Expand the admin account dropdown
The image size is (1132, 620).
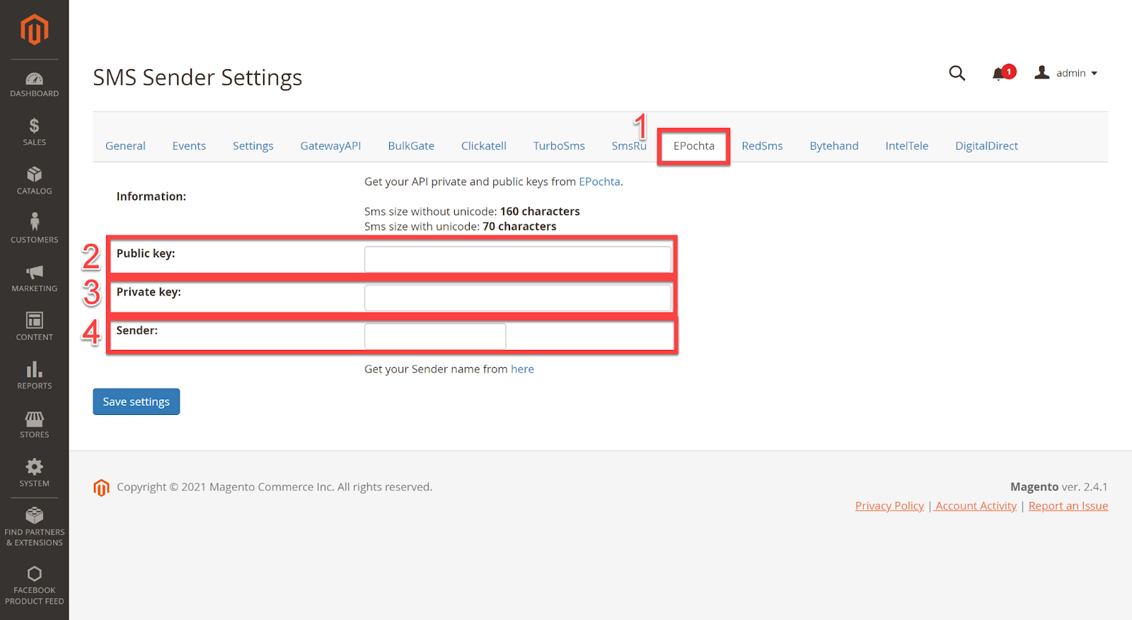click(1065, 73)
